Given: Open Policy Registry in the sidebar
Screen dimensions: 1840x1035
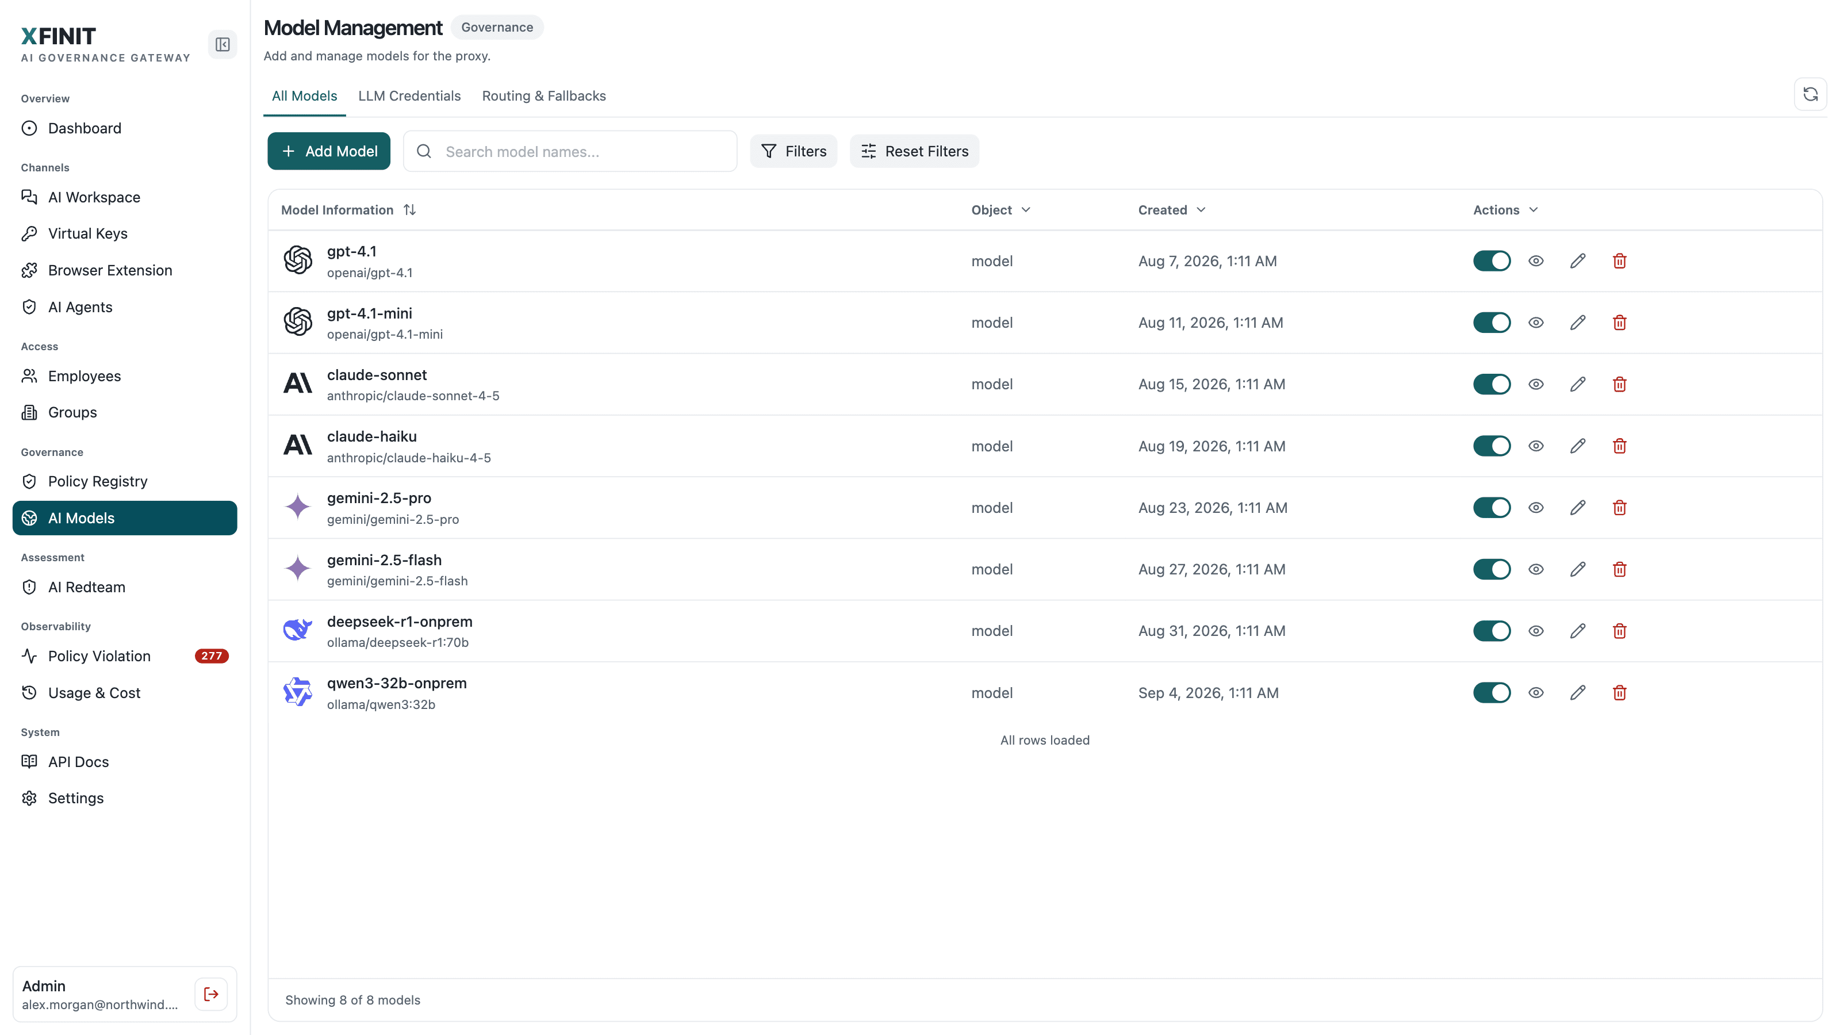Looking at the screenshot, I should [125, 481].
